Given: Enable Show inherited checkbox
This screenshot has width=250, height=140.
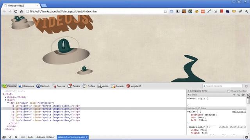Looking at the screenshot, I should point(229,91).
